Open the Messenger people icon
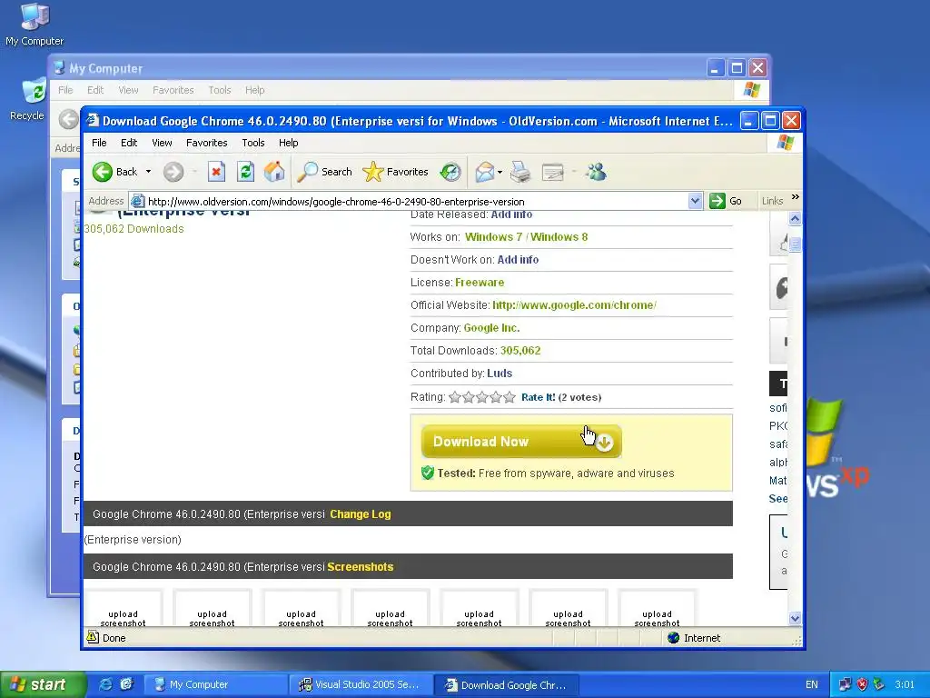930x698 pixels. pos(596,172)
